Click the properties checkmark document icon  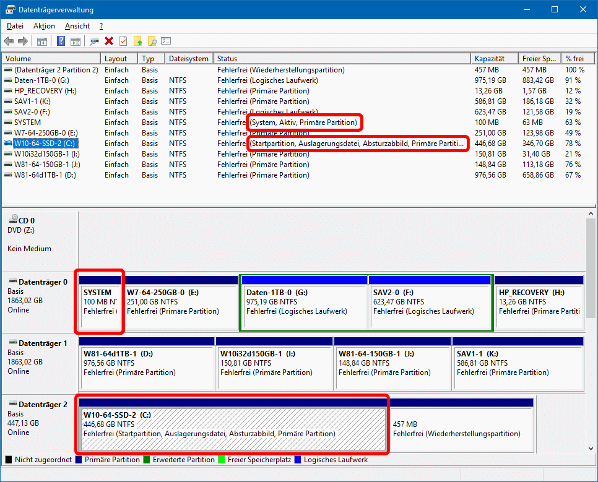coord(123,41)
